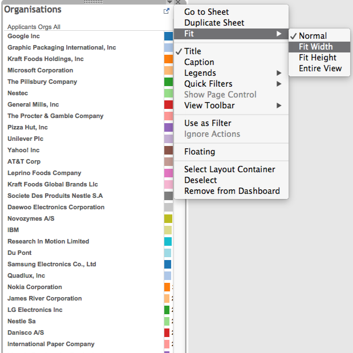Expand the Quick Filters submenu
The width and height of the screenshot is (353, 353).
tap(231, 84)
